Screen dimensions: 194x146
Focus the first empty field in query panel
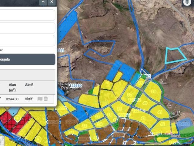tap(28, 15)
